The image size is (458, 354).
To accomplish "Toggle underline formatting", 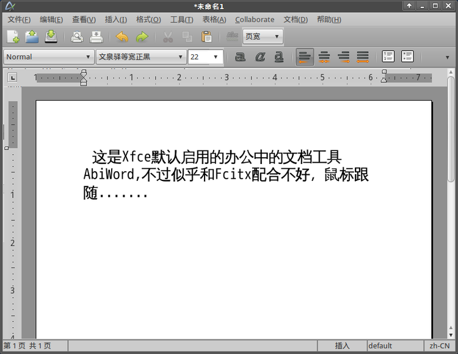I will point(279,57).
